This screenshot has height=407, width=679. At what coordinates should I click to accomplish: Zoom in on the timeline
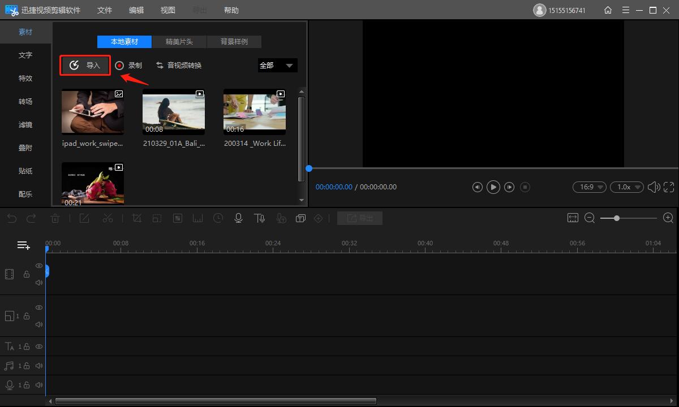pyautogui.click(x=668, y=218)
